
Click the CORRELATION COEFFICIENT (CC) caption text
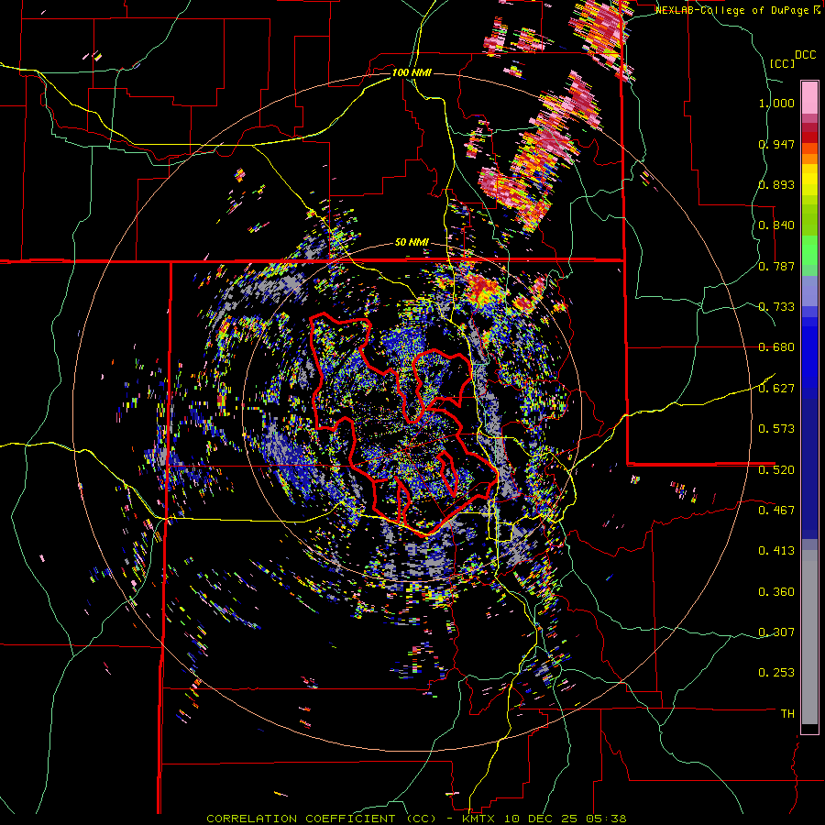[x=322, y=819]
